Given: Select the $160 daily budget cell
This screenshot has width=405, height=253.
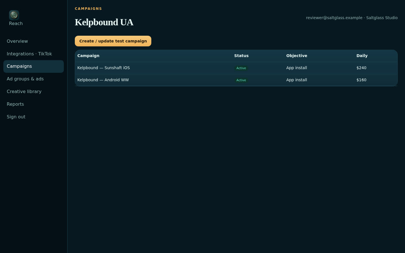Looking at the screenshot, I should click(x=361, y=80).
